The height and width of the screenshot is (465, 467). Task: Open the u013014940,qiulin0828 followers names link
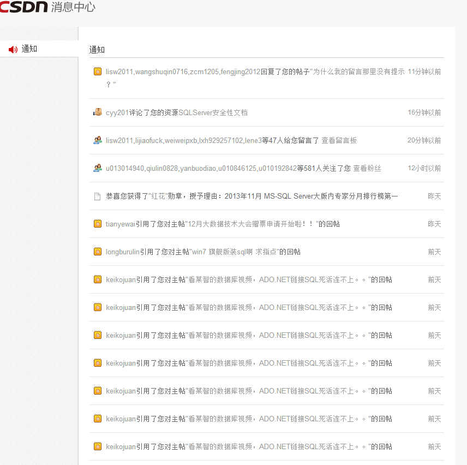pyautogui.click(x=201, y=168)
